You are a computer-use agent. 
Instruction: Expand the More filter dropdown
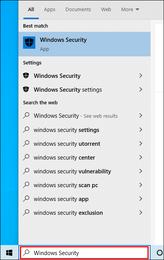(130, 10)
